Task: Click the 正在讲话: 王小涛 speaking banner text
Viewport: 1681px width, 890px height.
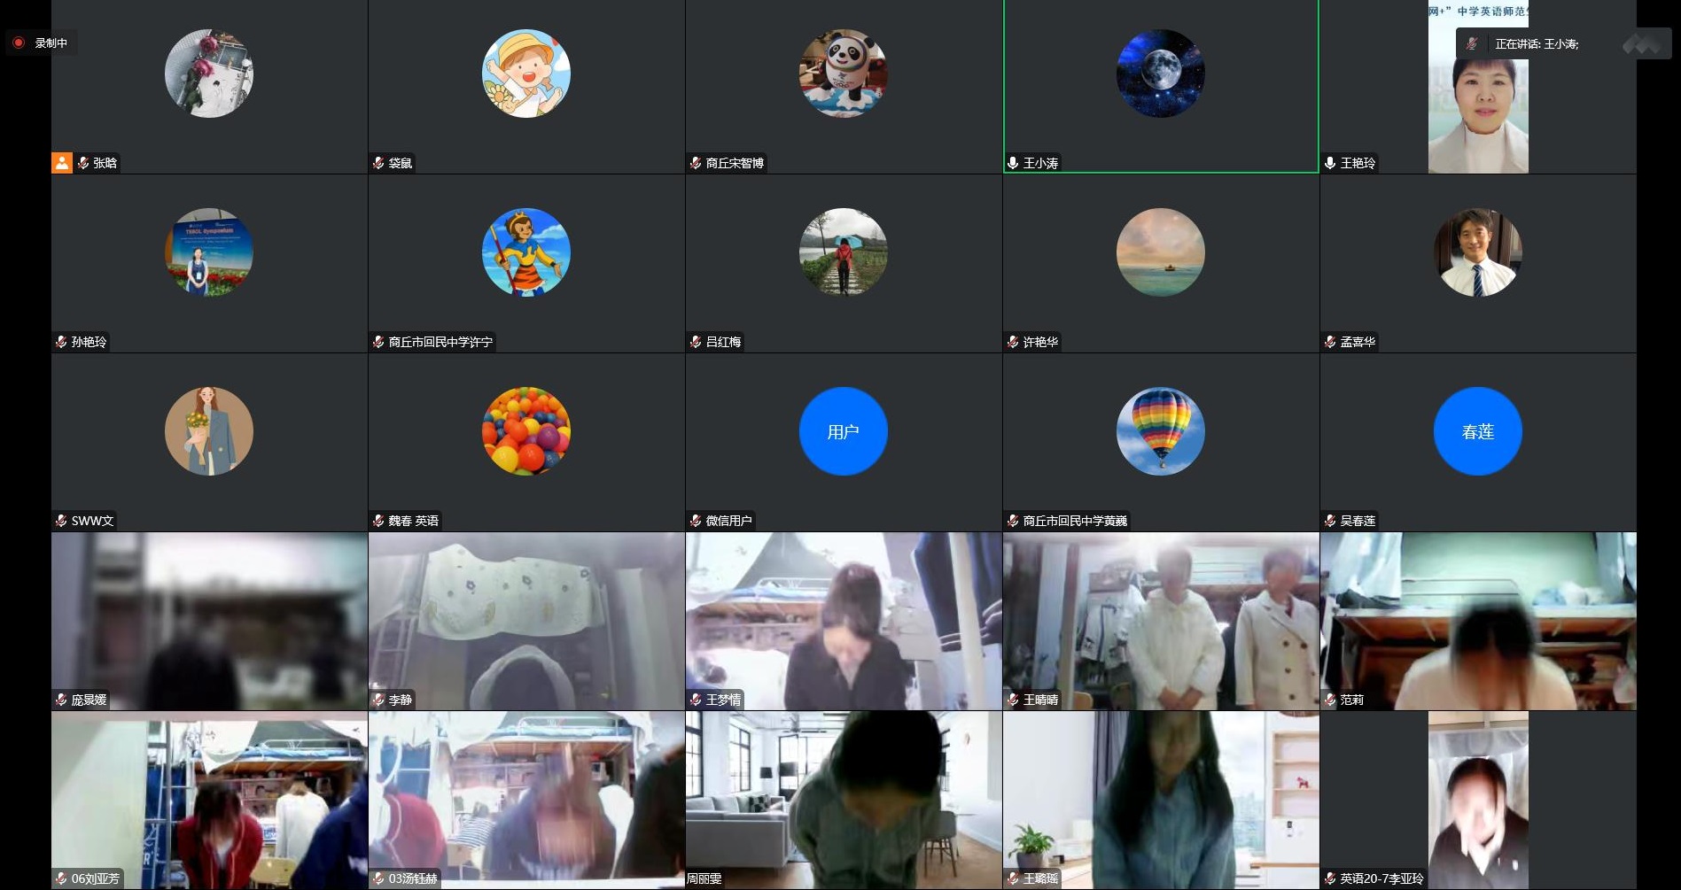Action: (x=1537, y=43)
